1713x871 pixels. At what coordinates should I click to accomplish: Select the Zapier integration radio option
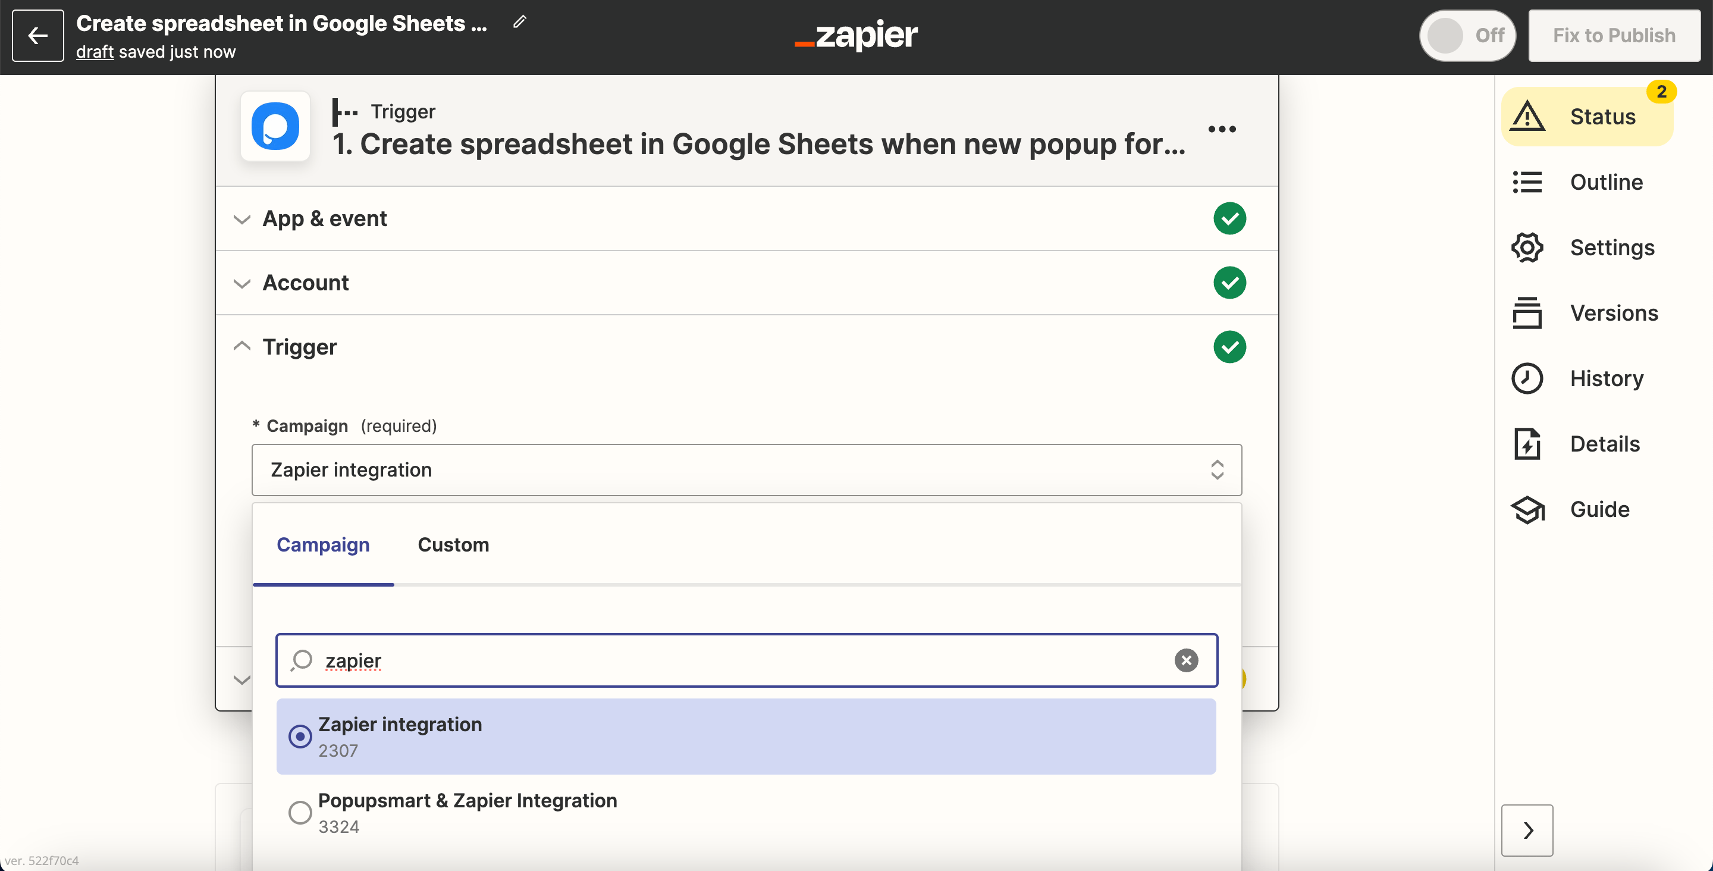pyautogui.click(x=300, y=736)
